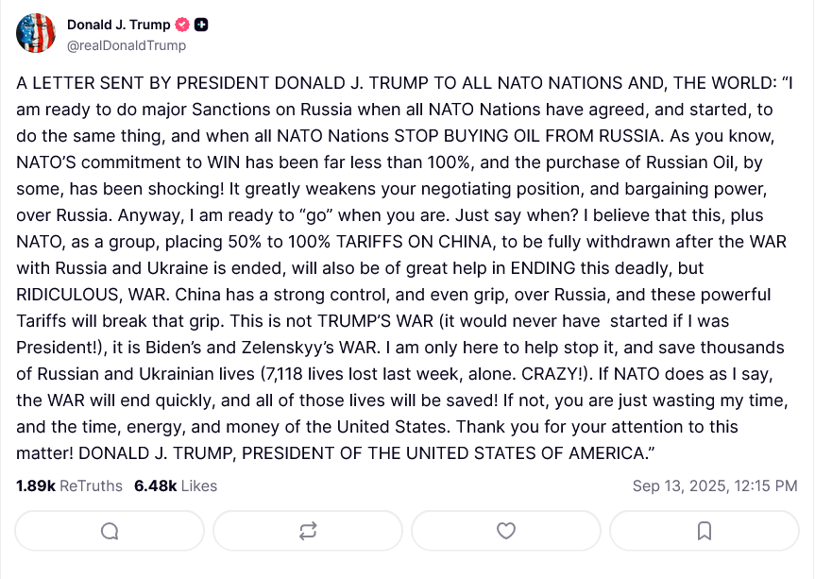Click the closing 'PRESIDENT OF THE UNITED STATES' line
The image size is (832, 579).
(x=378, y=453)
